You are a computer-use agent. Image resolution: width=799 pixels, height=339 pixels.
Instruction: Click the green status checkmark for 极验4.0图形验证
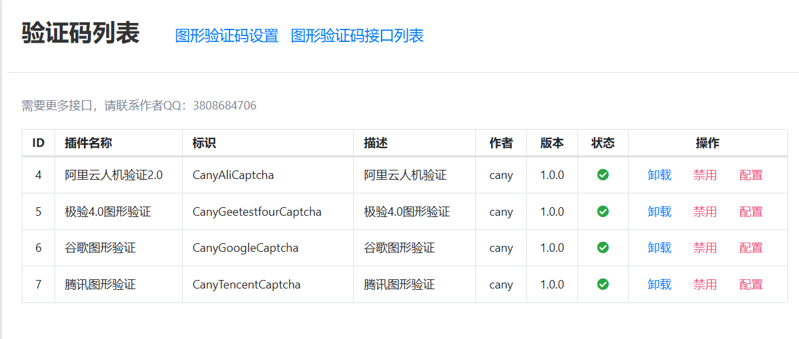tap(603, 212)
